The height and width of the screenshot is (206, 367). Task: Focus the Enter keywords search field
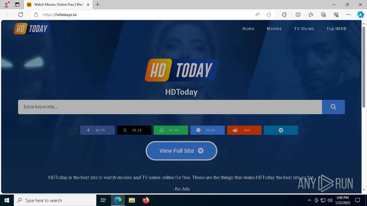click(170, 107)
